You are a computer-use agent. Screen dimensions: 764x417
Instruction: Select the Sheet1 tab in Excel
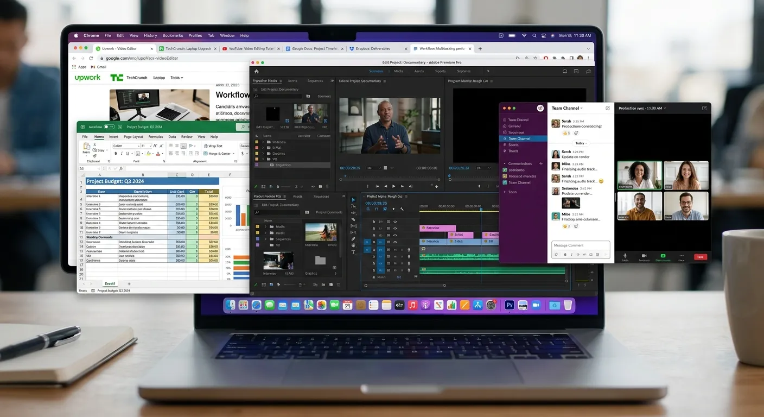click(110, 284)
